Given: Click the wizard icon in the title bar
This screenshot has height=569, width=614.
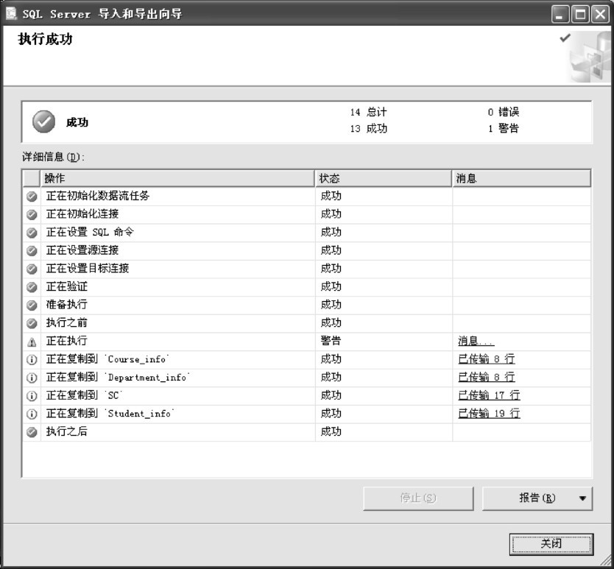Looking at the screenshot, I should 11,13.
